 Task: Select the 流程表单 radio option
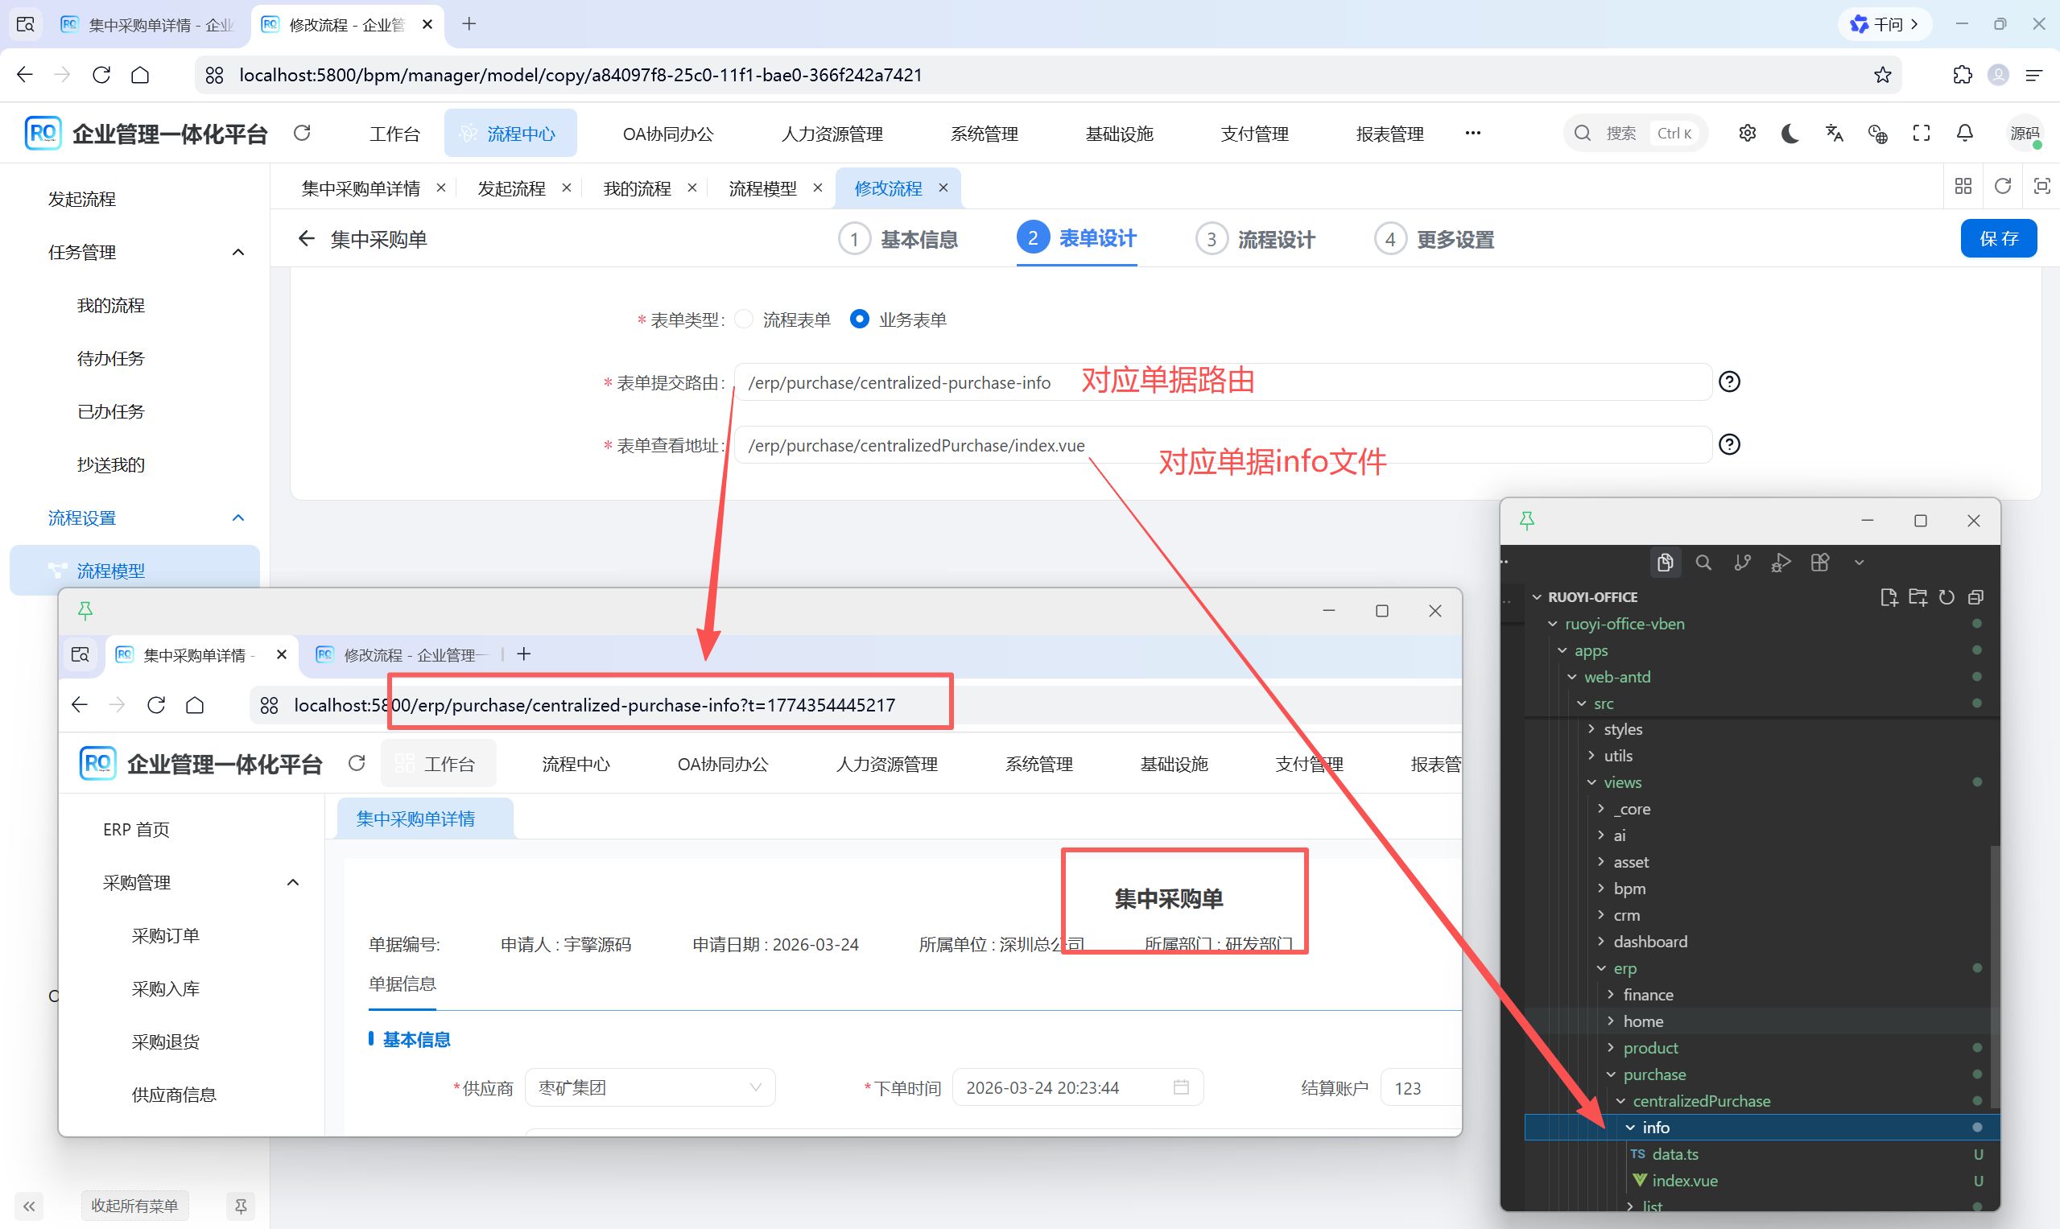point(743,319)
